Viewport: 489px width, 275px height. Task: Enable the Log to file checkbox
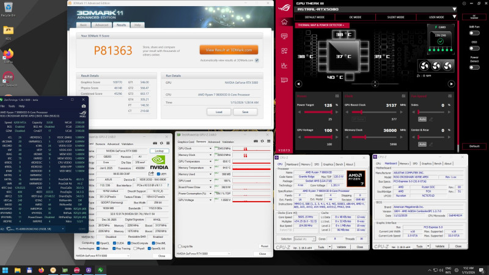180,246
